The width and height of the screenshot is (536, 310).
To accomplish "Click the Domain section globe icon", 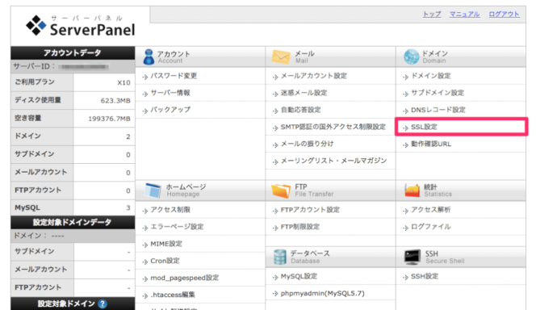I will (411, 57).
